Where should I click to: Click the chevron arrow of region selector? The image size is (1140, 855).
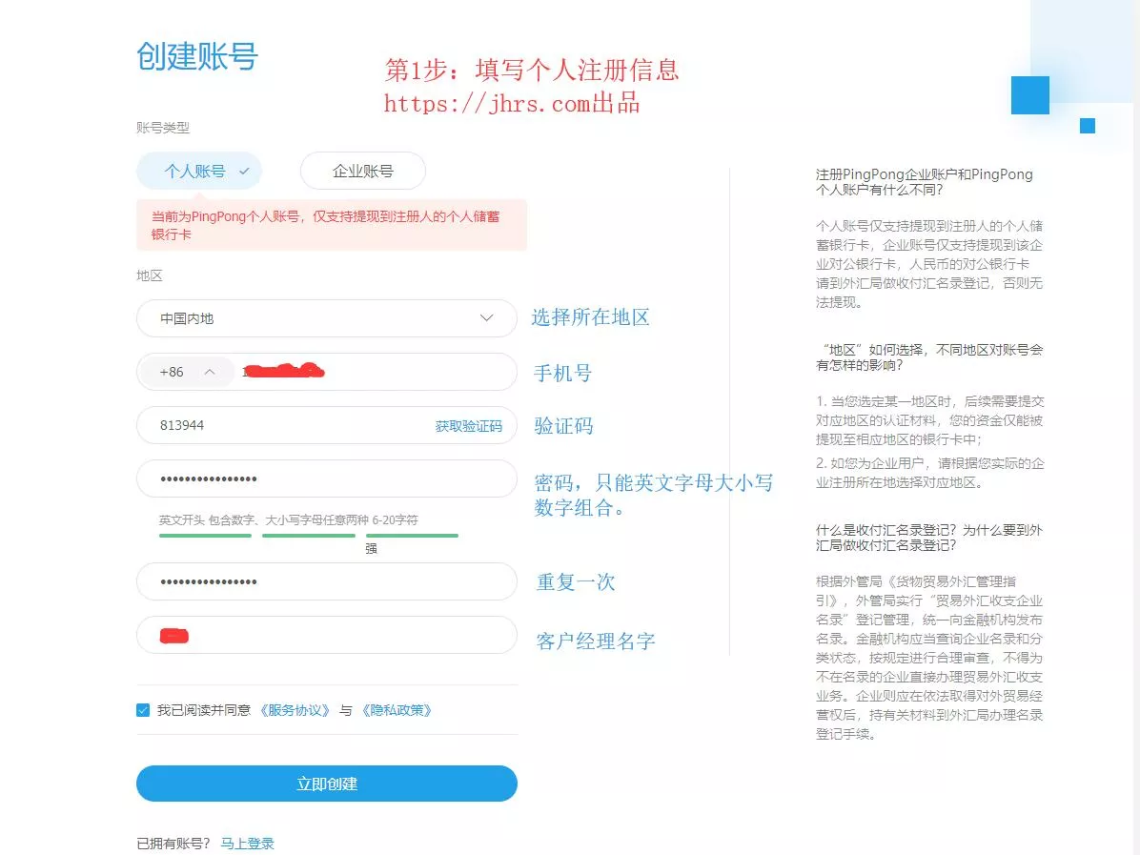(x=486, y=318)
